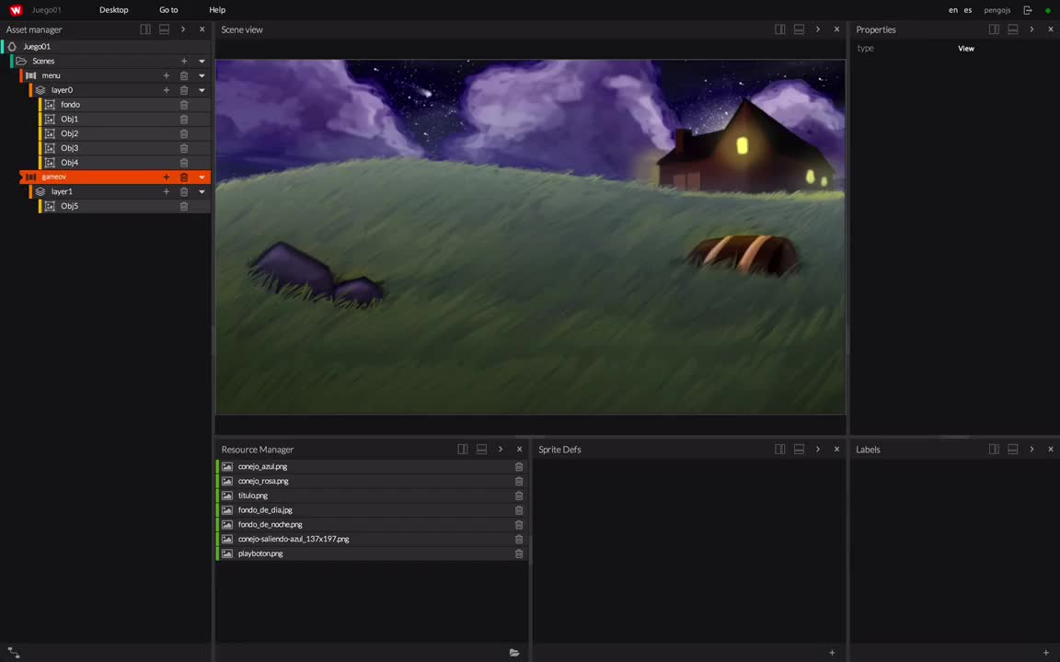Click the pengojs username link
The width and height of the screenshot is (1060, 662).
[x=997, y=9]
